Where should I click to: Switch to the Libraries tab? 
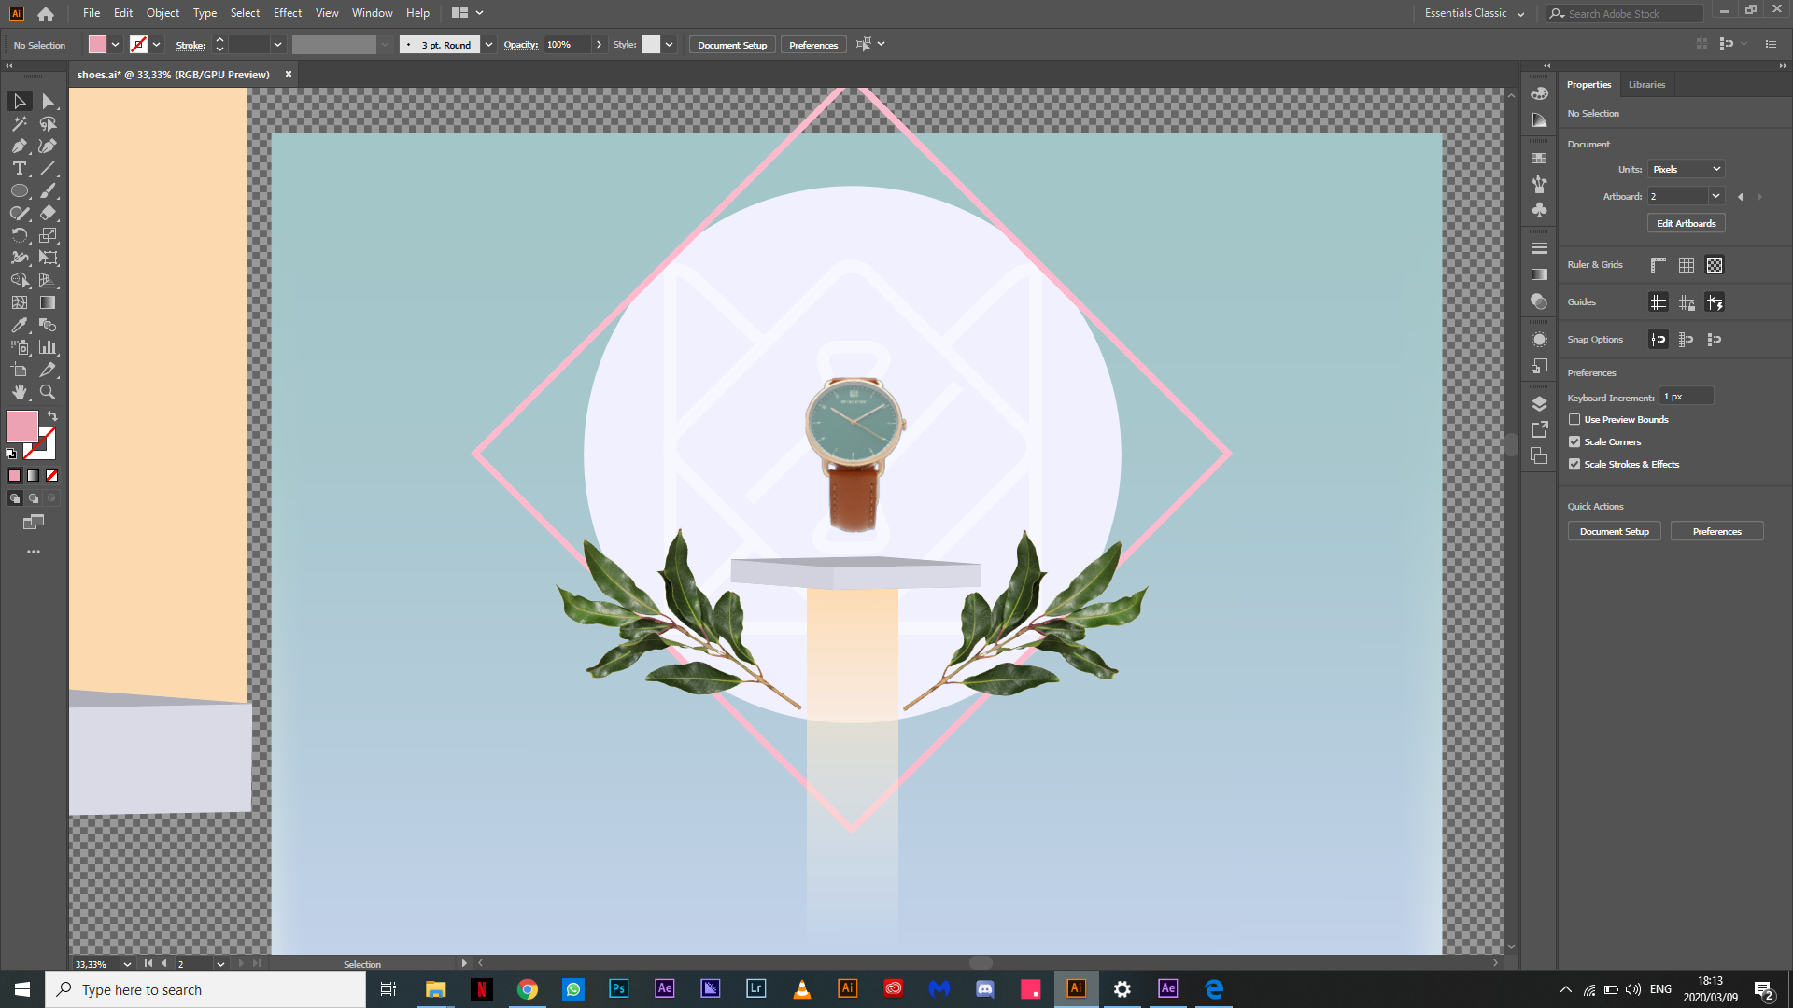click(x=1646, y=84)
